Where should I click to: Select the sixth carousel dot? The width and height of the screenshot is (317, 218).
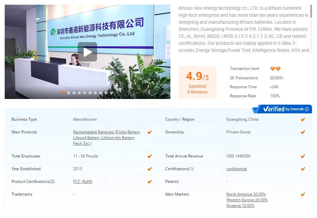coord(90,93)
